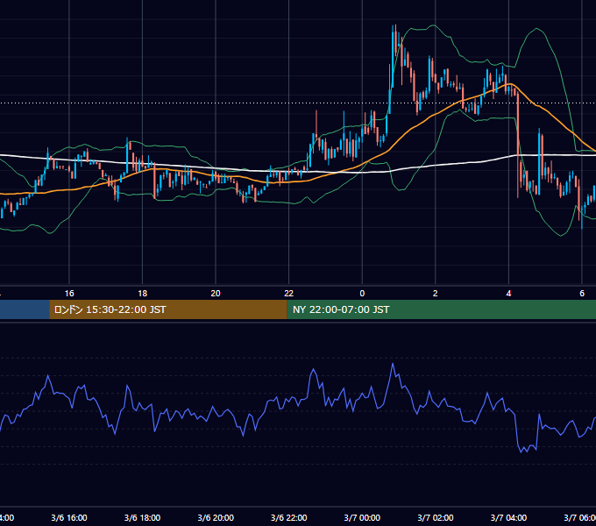The width and height of the screenshot is (596, 526).
Task: Click the 3/6 18:00 label on indicator axis
Action: click(x=142, y=517)
